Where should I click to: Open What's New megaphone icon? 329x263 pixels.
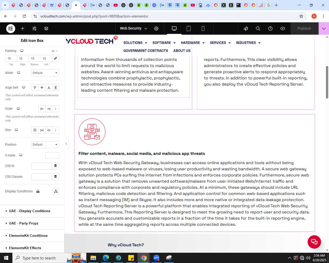[x=246, y=29]
